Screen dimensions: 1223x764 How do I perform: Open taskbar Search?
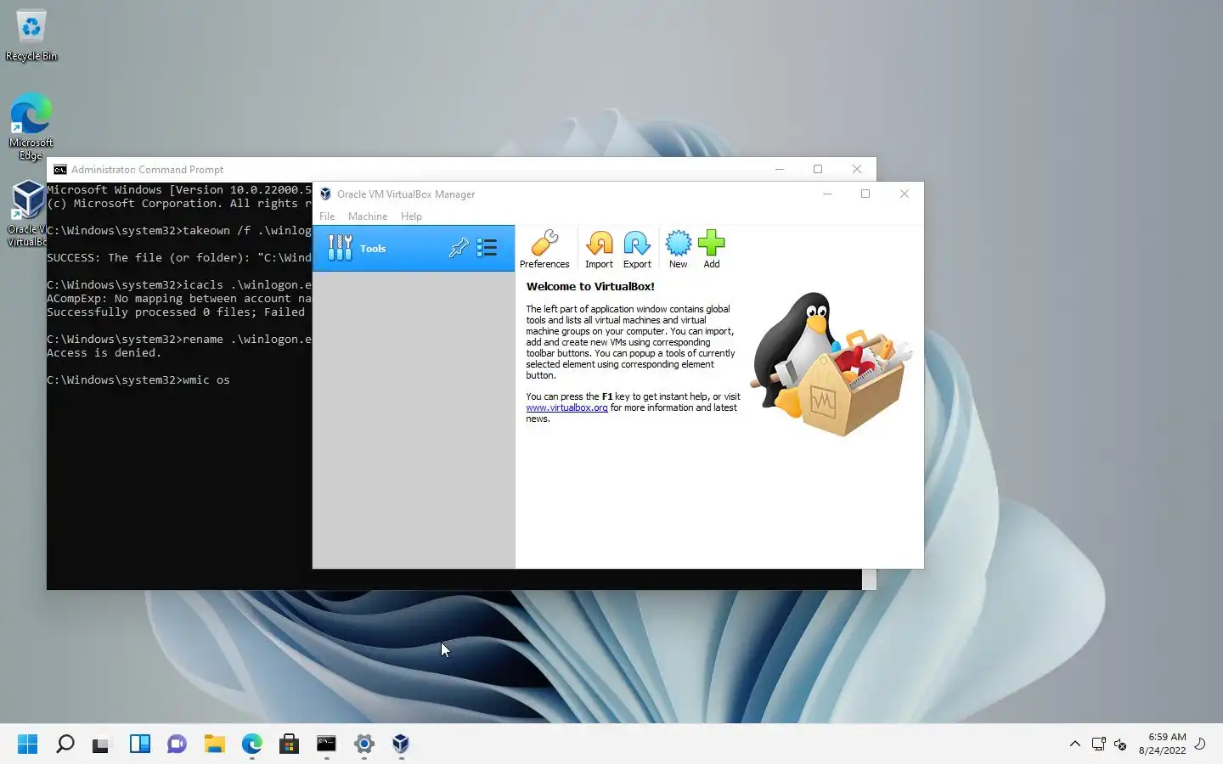click(x=65, y=744)
